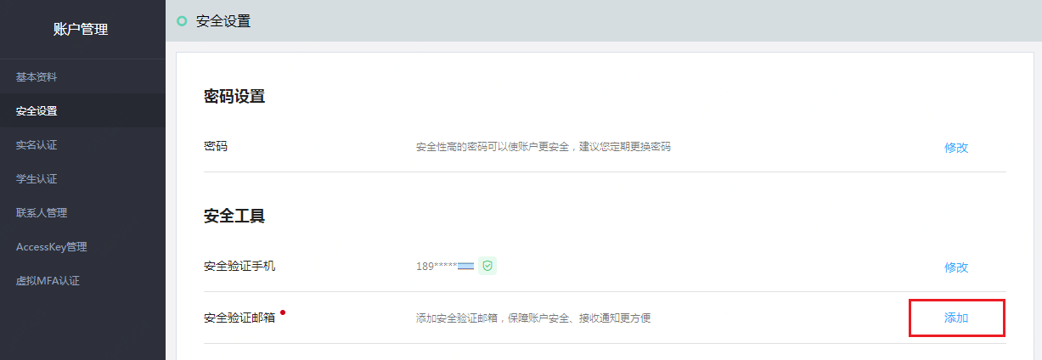Click 修改 link for 安全验证手机
This screenshot has height=360, width=1042.
pyautogui.click(x=956, y=267)
